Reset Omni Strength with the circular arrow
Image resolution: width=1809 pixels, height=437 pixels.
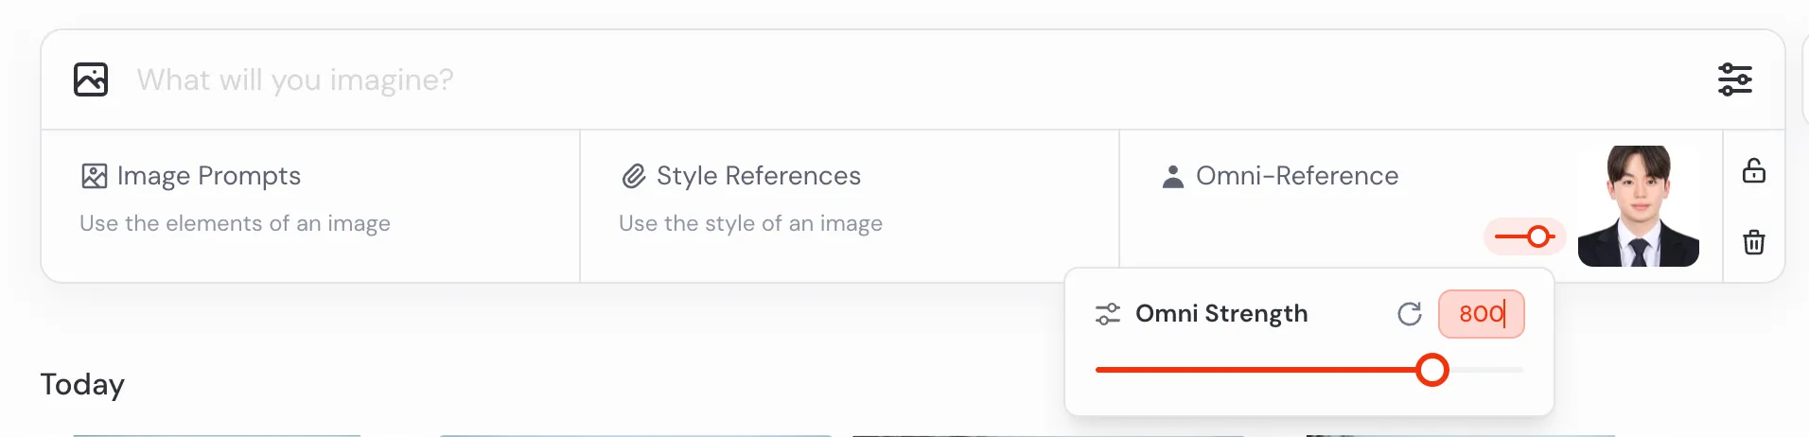1409,314
